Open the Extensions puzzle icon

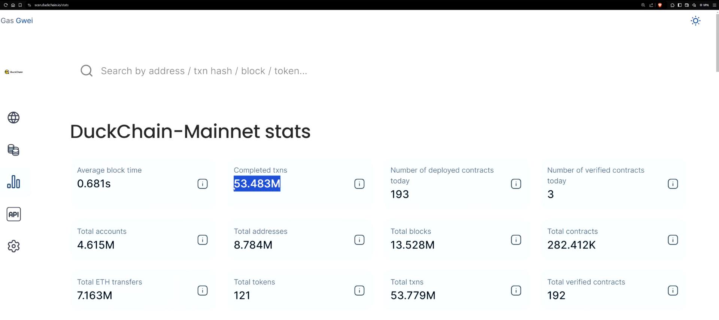pyautogui.click(x=673, y=5)
